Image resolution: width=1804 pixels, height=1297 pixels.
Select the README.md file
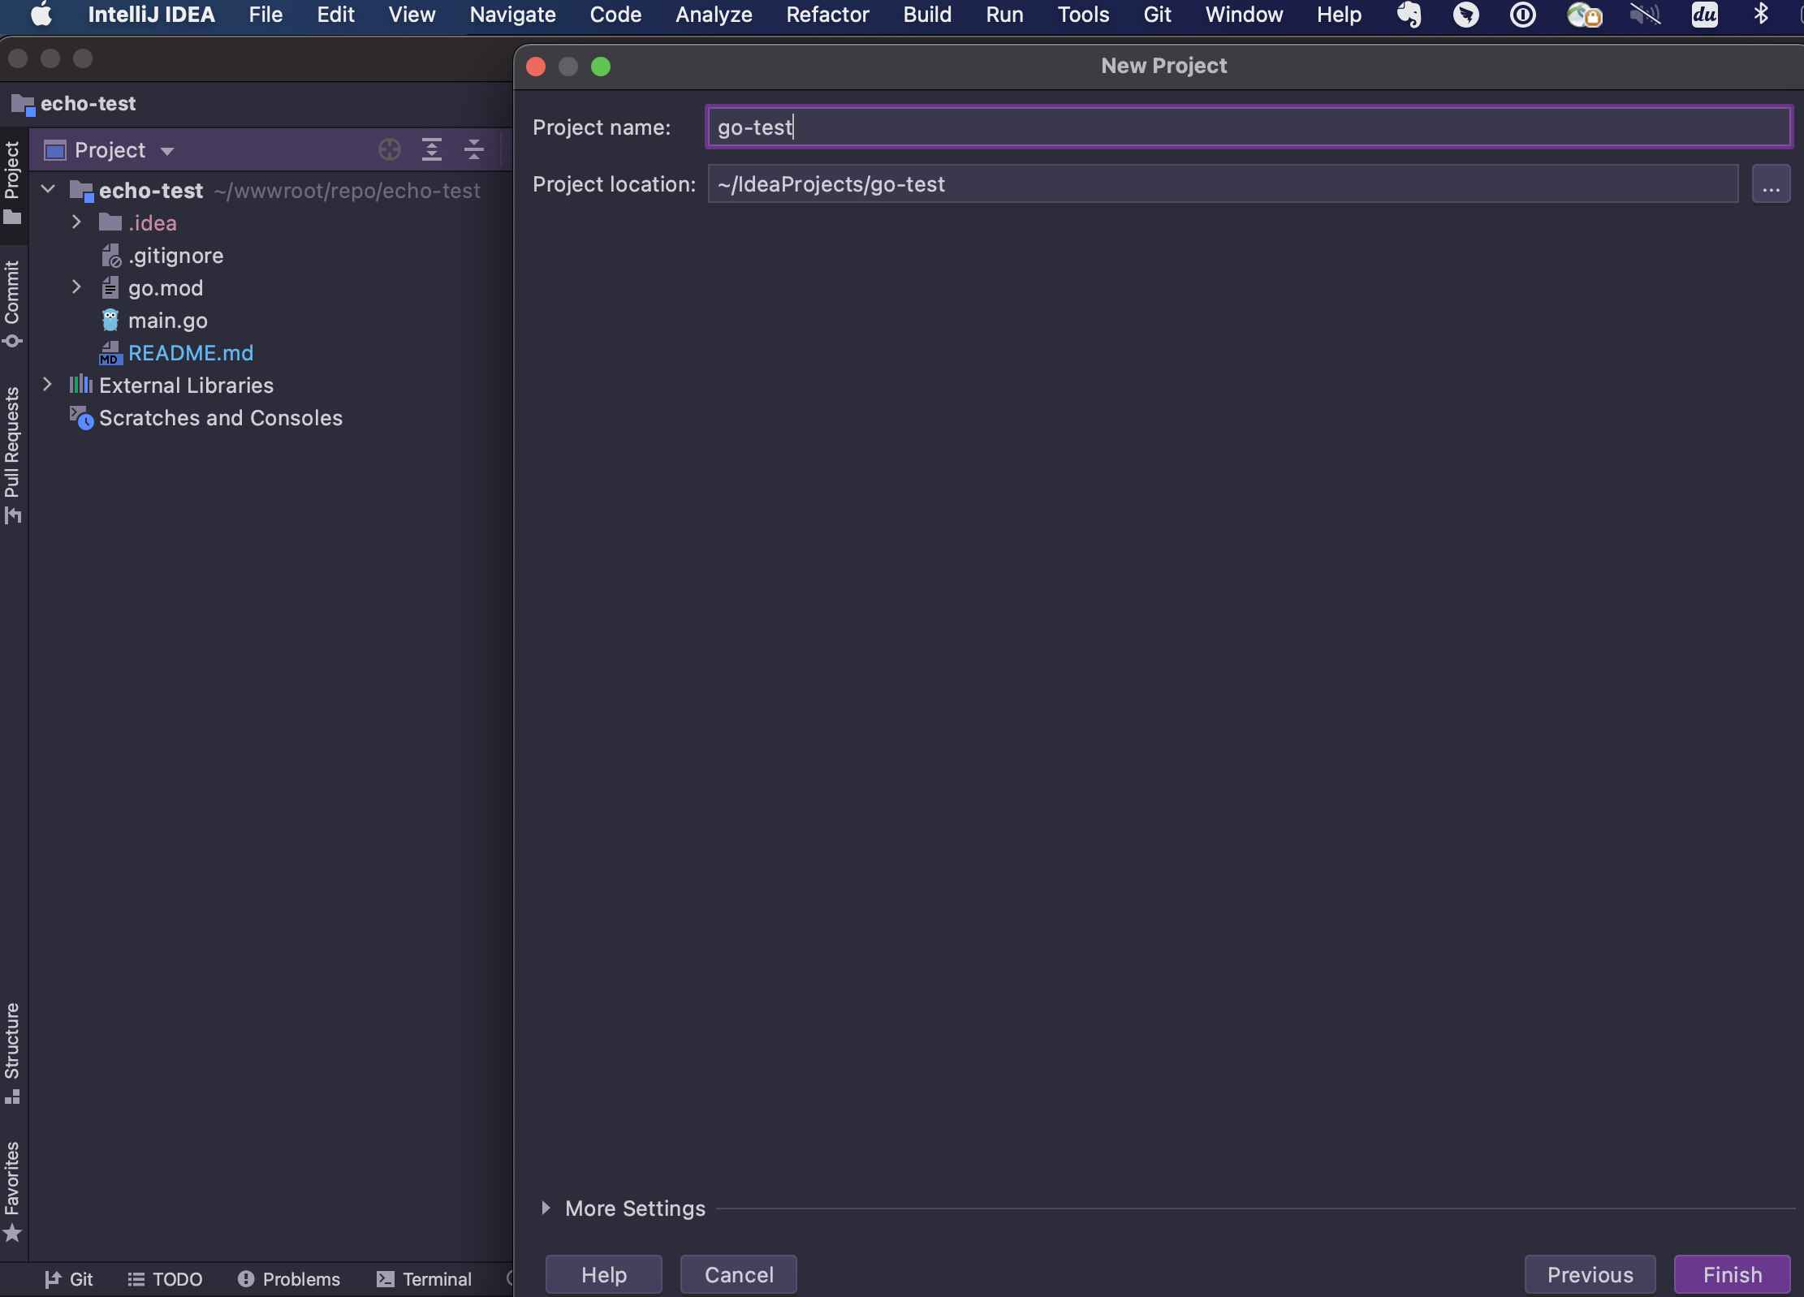click(x=191, y=353)
